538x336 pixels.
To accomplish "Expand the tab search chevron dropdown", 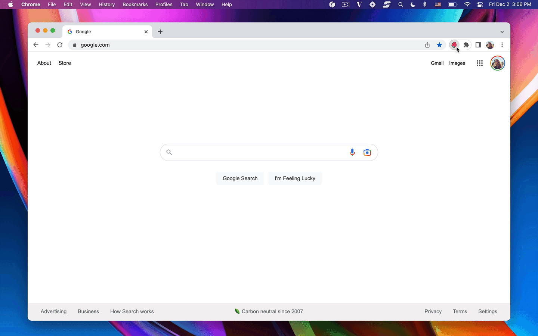I will point(502,32).
